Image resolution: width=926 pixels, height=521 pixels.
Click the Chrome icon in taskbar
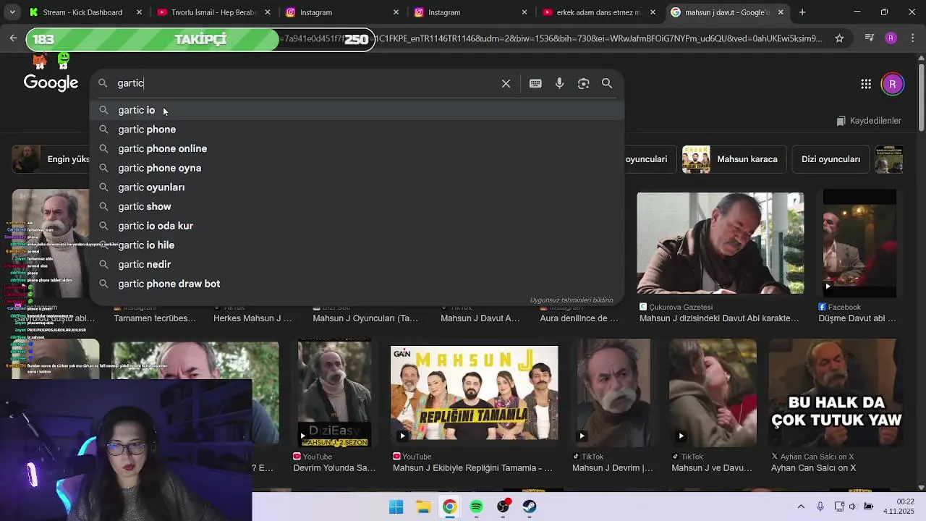pos(449,507)
